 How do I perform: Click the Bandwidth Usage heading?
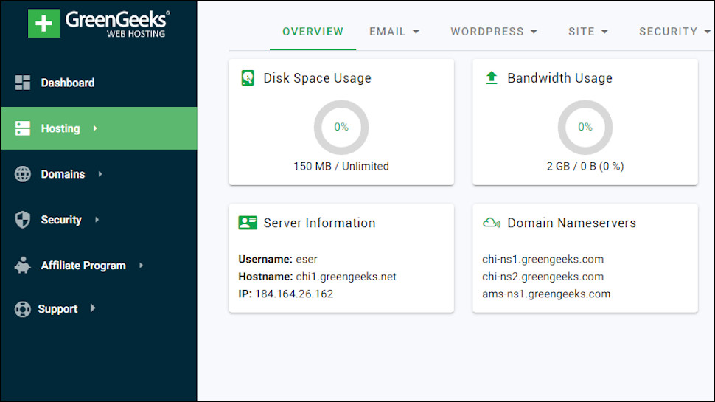point(560,78)
